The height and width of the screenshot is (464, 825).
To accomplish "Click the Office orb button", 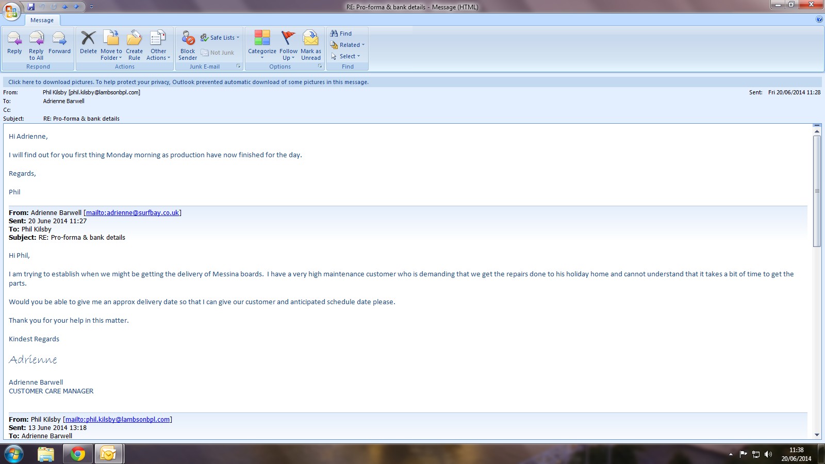I will [x=11, y=11].
